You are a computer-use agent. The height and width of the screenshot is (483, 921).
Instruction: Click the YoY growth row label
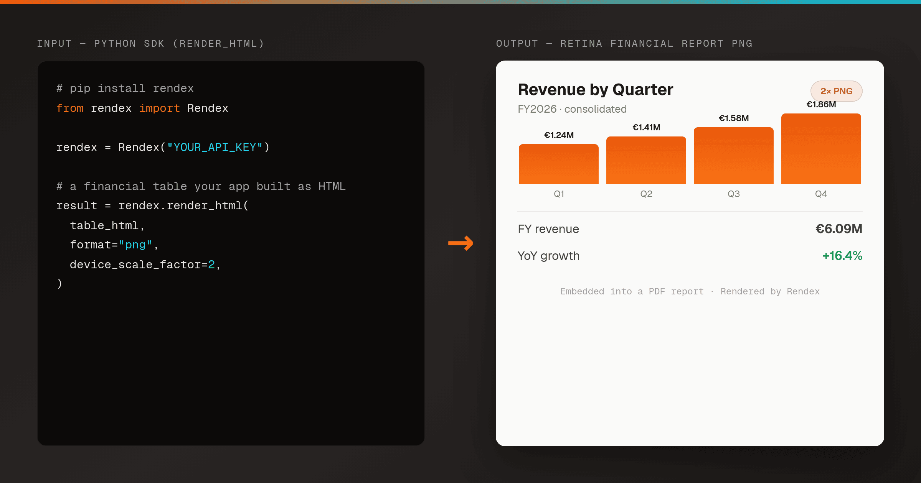click(549, 256)
